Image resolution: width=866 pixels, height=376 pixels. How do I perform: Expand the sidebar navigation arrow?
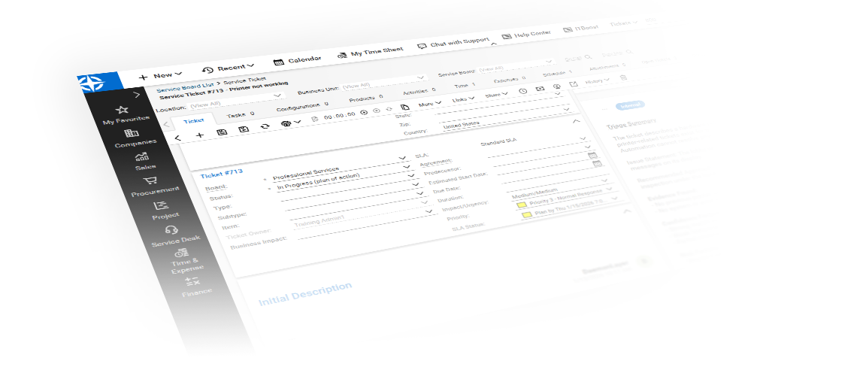tap(137, 95)
